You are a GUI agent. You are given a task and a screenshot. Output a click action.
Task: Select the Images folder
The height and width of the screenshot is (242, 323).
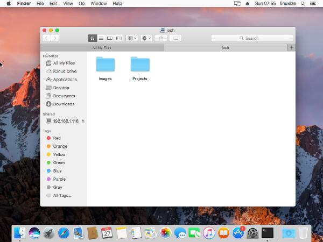[105, 68]
